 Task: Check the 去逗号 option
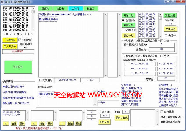(x=166, y=35)
